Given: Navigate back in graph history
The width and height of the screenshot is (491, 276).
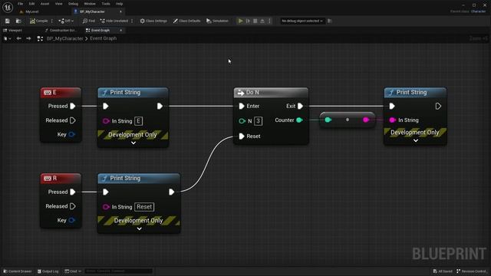Looking at the screenshot, I should pos(18,38).
